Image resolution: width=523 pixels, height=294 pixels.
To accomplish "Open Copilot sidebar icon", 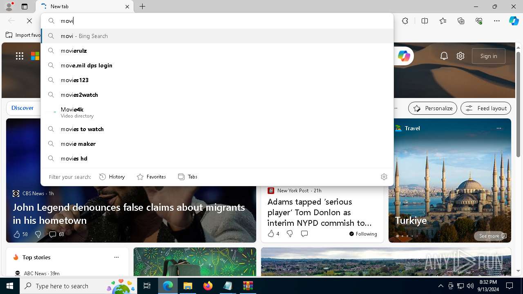I will click(x=514, y=21).
